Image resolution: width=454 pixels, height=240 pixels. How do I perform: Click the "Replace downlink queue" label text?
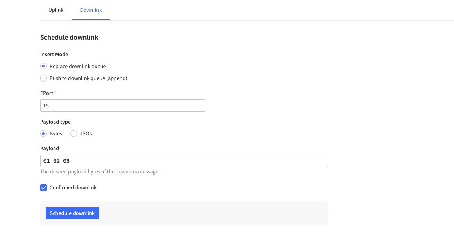78,66
